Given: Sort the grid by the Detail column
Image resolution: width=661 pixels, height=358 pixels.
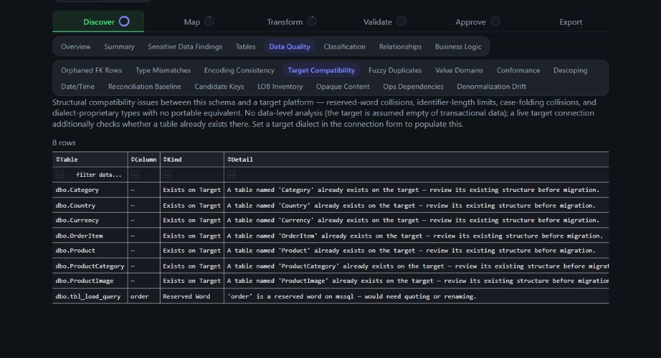Looking at the screenshot, I should [229, 160].
